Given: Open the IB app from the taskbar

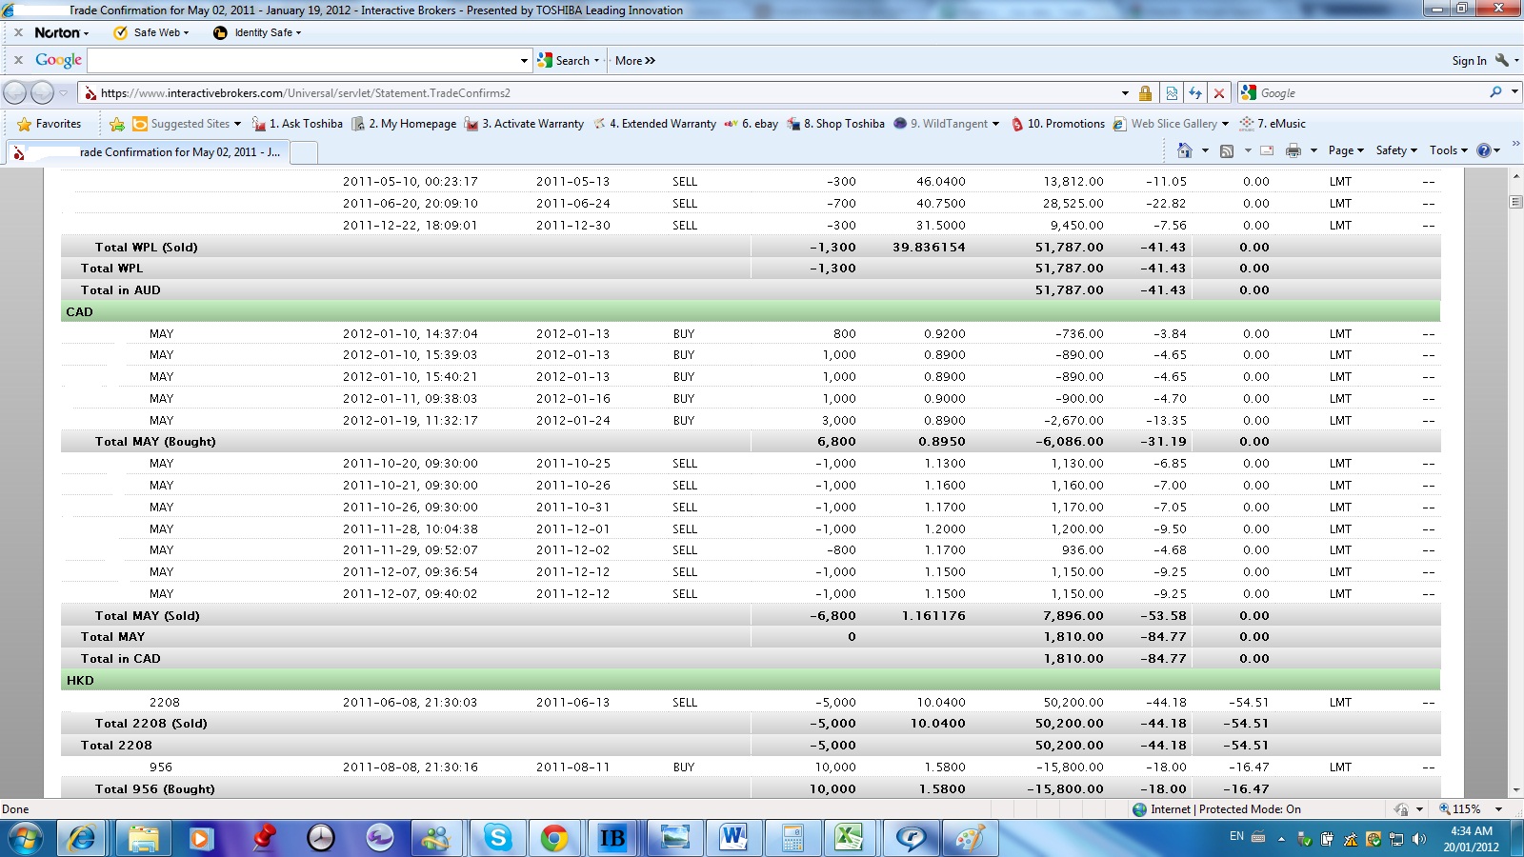Looking at the screenshot, I should 612,838.
